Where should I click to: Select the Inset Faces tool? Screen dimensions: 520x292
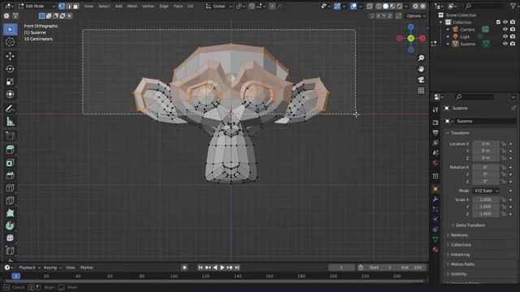10,162
